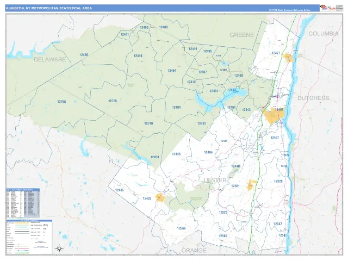The image size is (348, 261).
Task: Click ZIP code 12404 label
Action: click(208, 152)
